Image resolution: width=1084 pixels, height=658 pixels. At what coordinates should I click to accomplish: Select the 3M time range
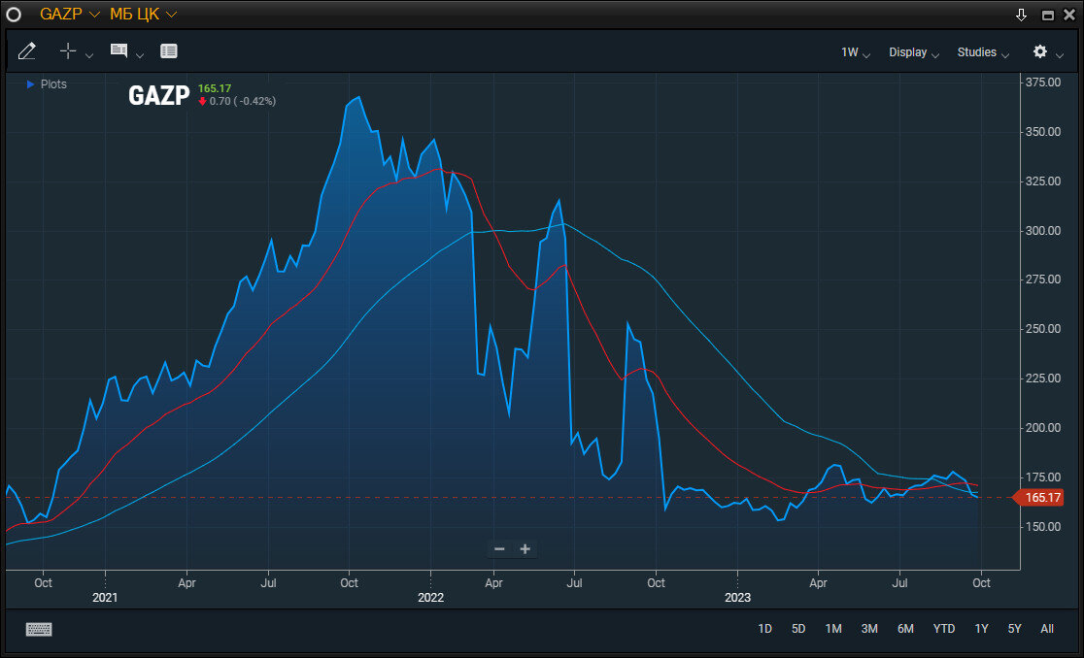(869, 629)
